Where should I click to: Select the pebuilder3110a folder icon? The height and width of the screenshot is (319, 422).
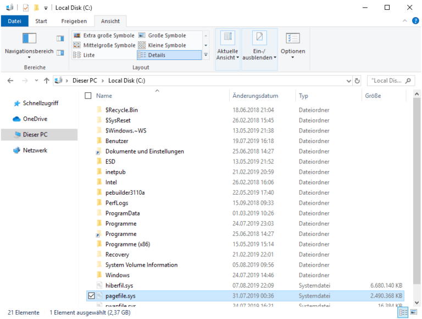point(99,192)
